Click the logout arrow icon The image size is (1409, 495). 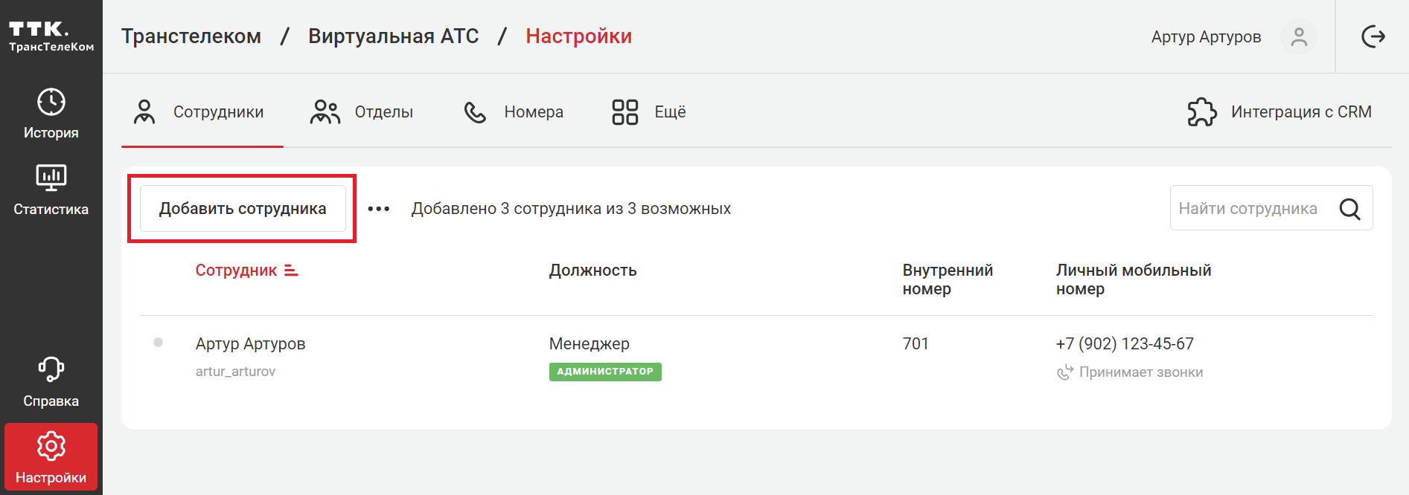point(1373,36)
